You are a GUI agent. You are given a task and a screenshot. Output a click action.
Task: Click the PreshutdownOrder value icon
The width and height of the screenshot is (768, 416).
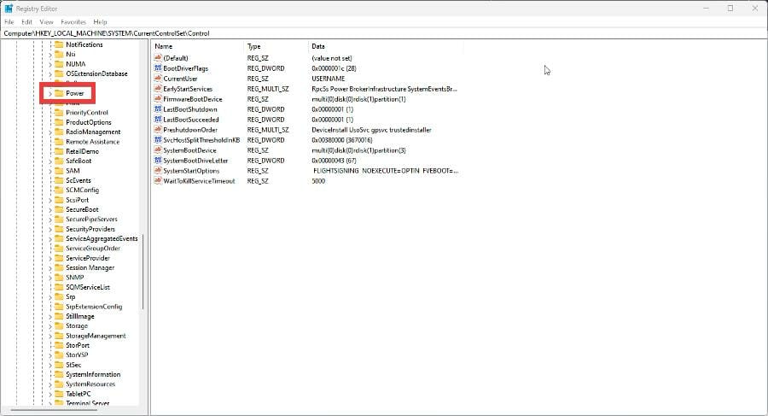[x=158, y=130]
